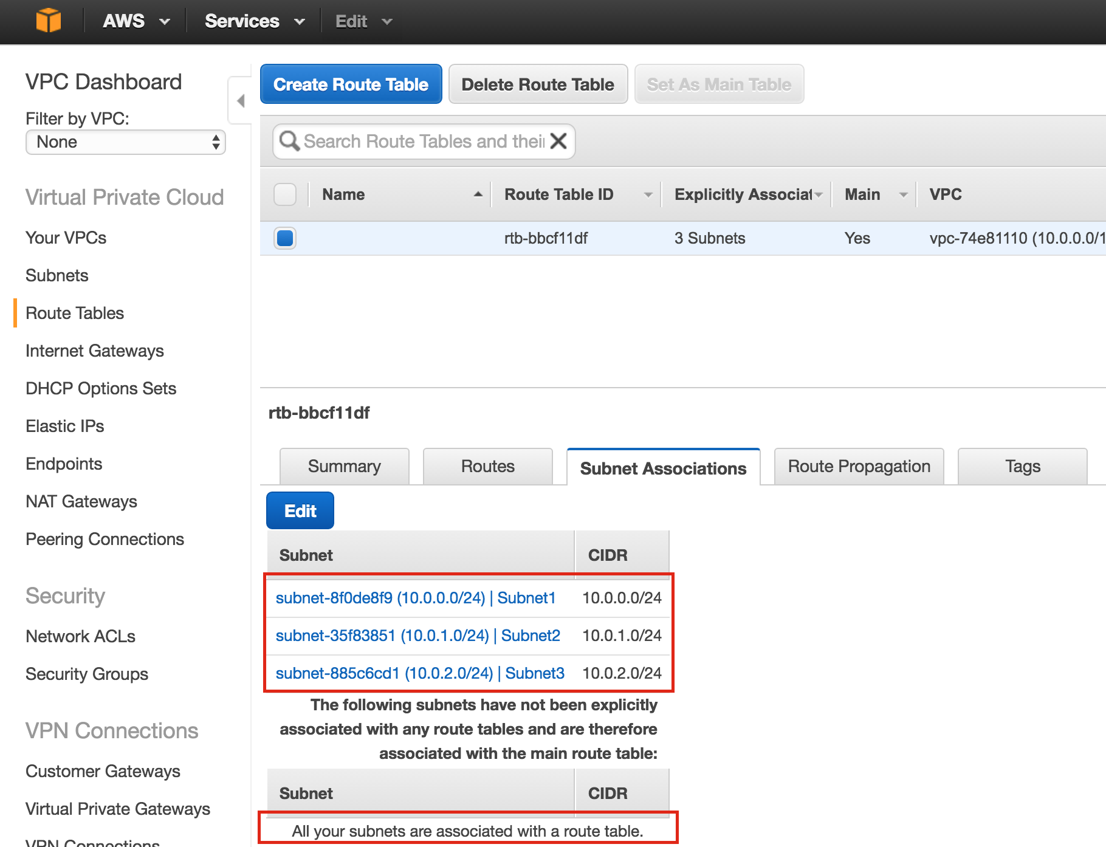Click the vpc-74e81110 VPC cell
The width and height of the screenshot is (1106, 847).
(1017, 238)
